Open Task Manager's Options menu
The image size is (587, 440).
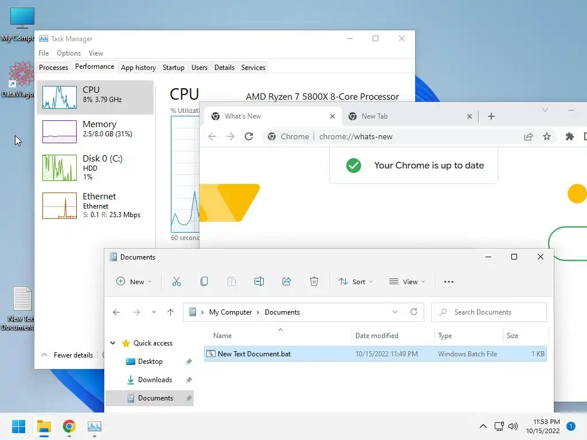tap(69, 53)
